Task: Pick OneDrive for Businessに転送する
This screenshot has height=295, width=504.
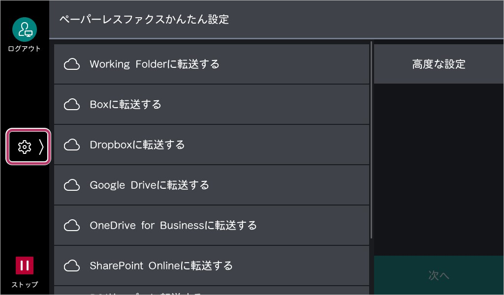Action: coord(212,225)
